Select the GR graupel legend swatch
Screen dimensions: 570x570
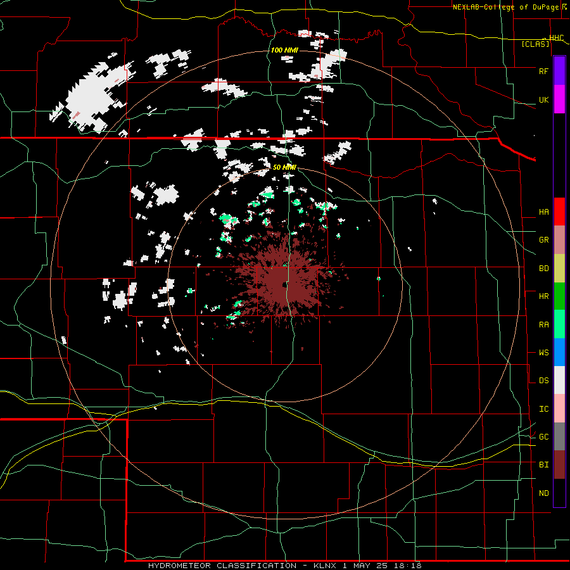pos(559,239)
